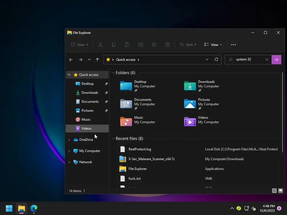Expand chevron after Quick access in address bar

[x=138, y=60]
